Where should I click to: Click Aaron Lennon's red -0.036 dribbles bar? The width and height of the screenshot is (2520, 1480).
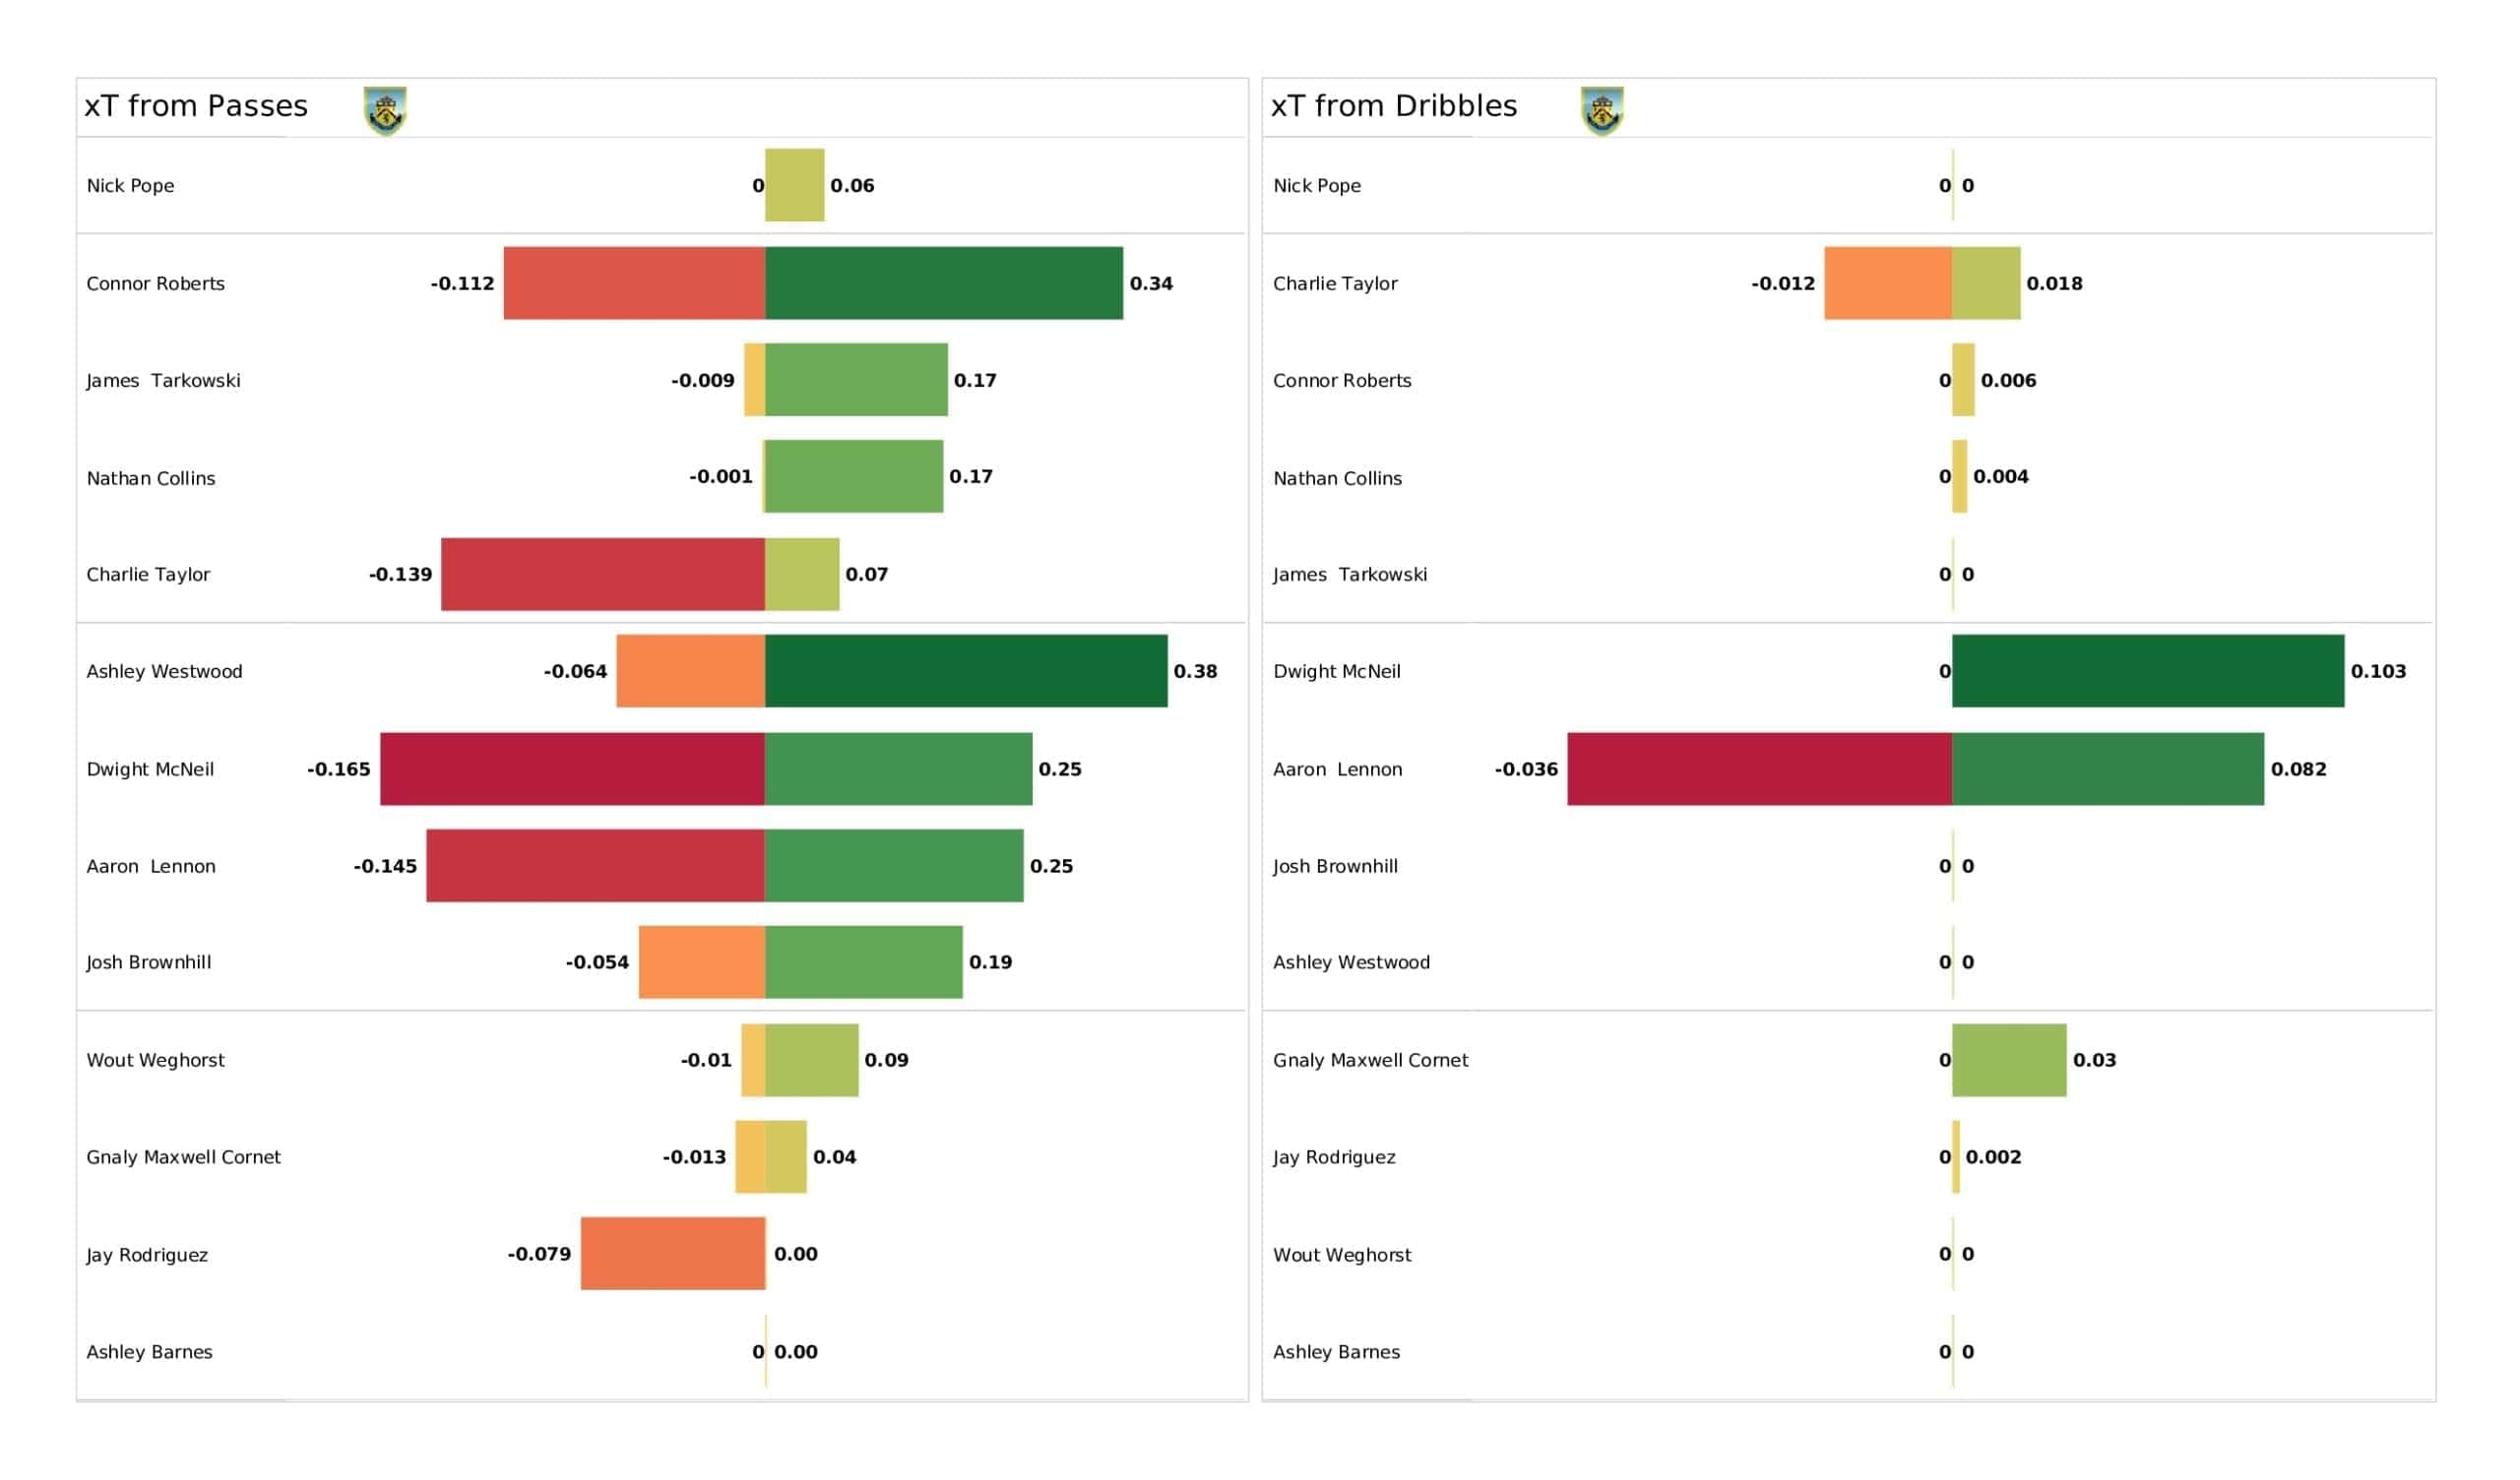[1759, 769]
